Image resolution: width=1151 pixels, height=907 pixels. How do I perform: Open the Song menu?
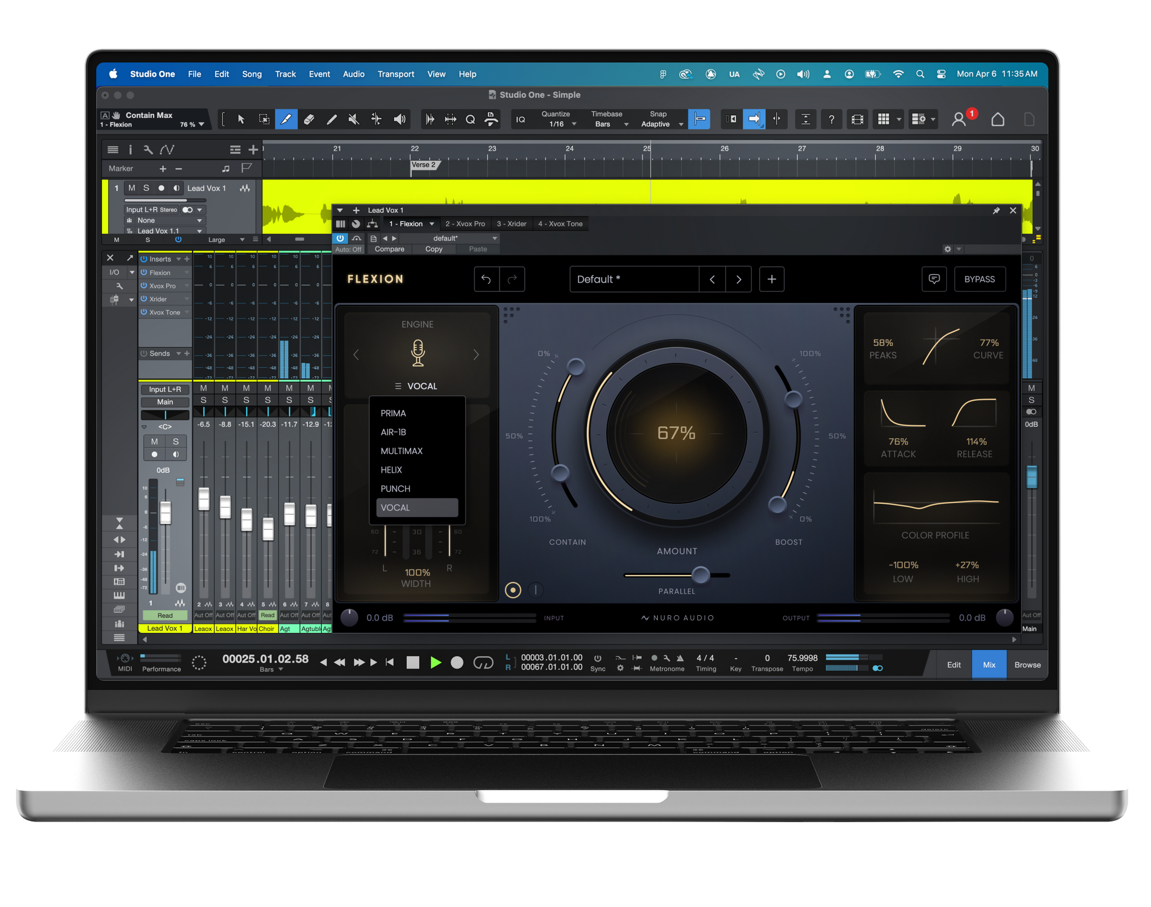tap(252, 74)
